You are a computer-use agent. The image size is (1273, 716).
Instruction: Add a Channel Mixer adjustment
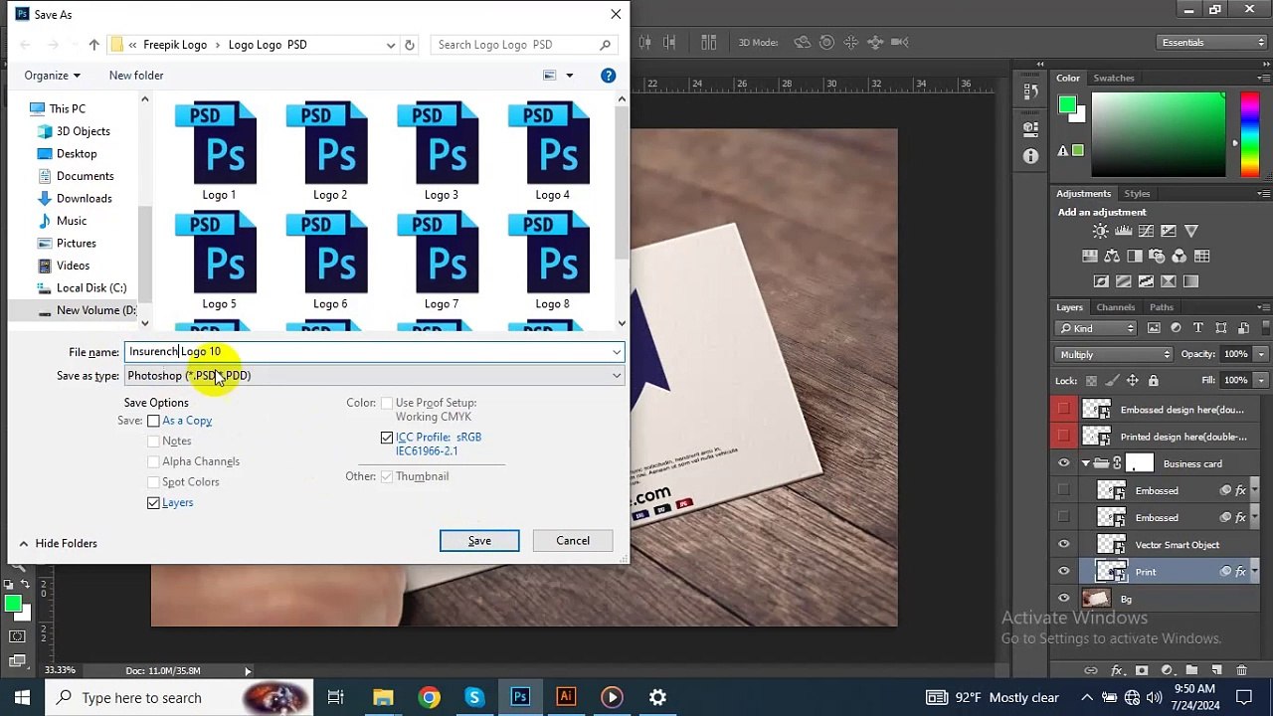click(1180, 257)
